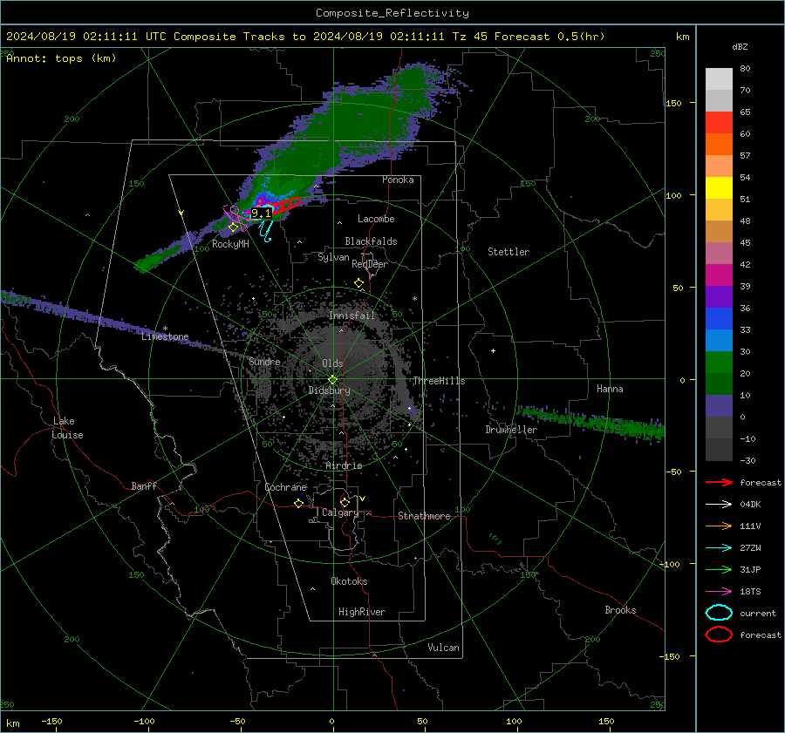Click the yellow diamond marker above Calgary
The height and width of the screenshot is (733, 785).
[345, 502]
